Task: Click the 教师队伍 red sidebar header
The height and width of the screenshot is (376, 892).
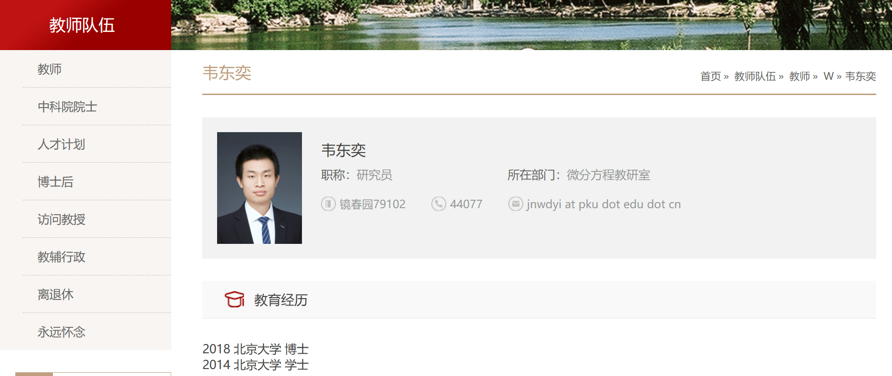Action: 85,25
